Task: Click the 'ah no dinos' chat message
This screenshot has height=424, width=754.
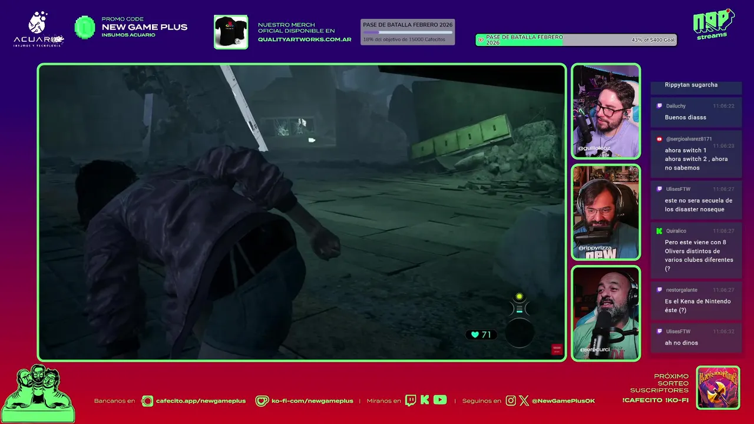Action: pyautogui.click(x=682, y=343)
